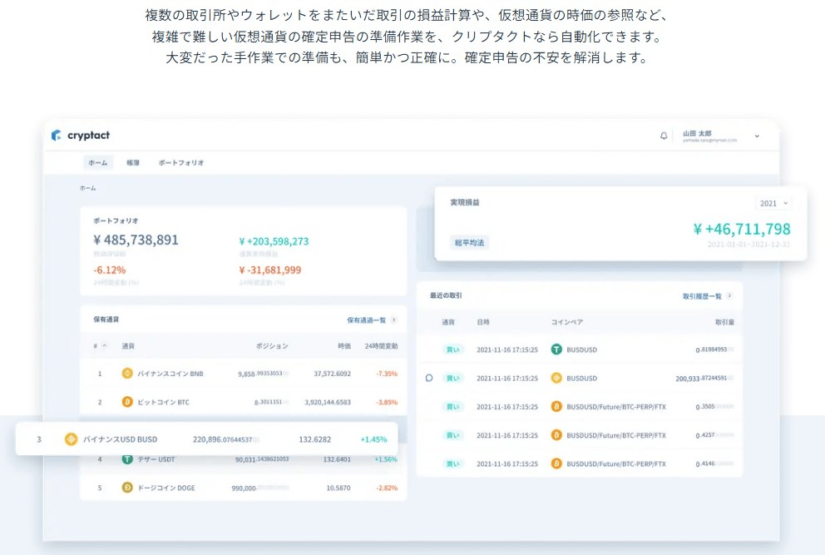825x555 pixels.
Task: Click the 総平均法 badge
Action: (x=469, y=243)
